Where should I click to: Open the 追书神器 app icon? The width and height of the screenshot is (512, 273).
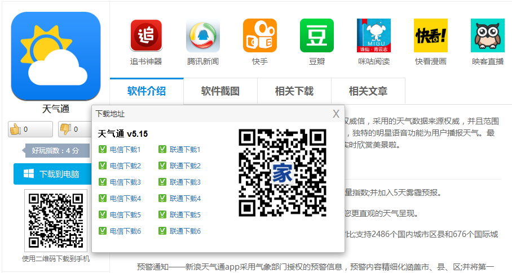click(146, 35)
